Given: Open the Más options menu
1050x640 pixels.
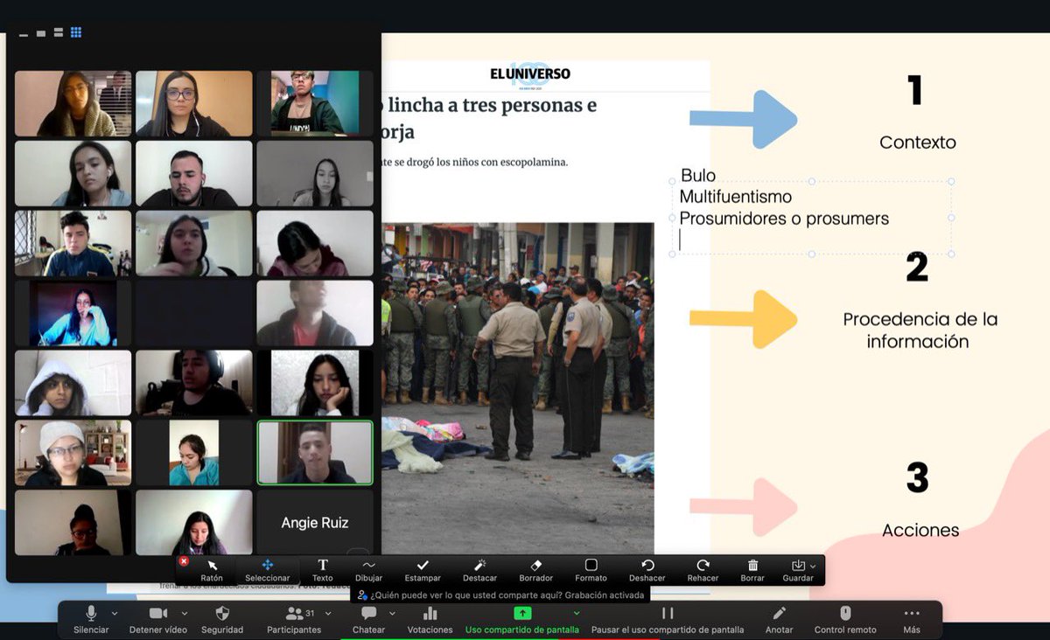Looking at the screenshot, I should coord(912,619).
